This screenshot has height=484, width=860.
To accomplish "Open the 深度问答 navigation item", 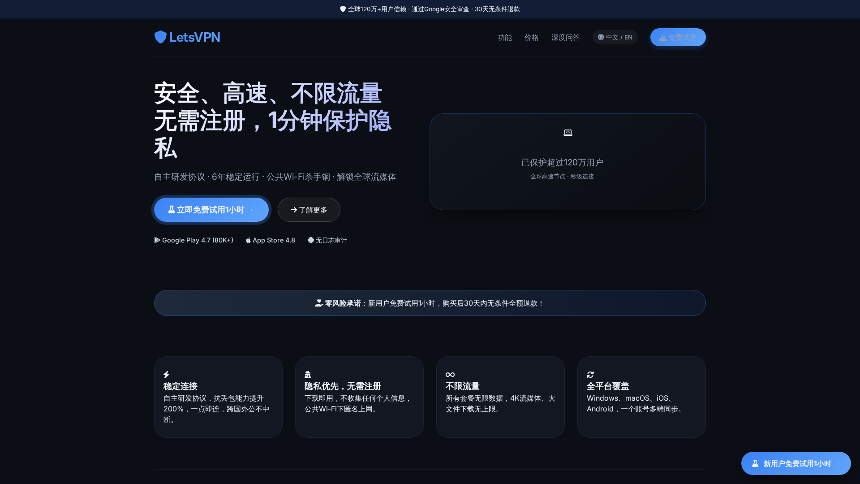I will click(x=565, y=37).
